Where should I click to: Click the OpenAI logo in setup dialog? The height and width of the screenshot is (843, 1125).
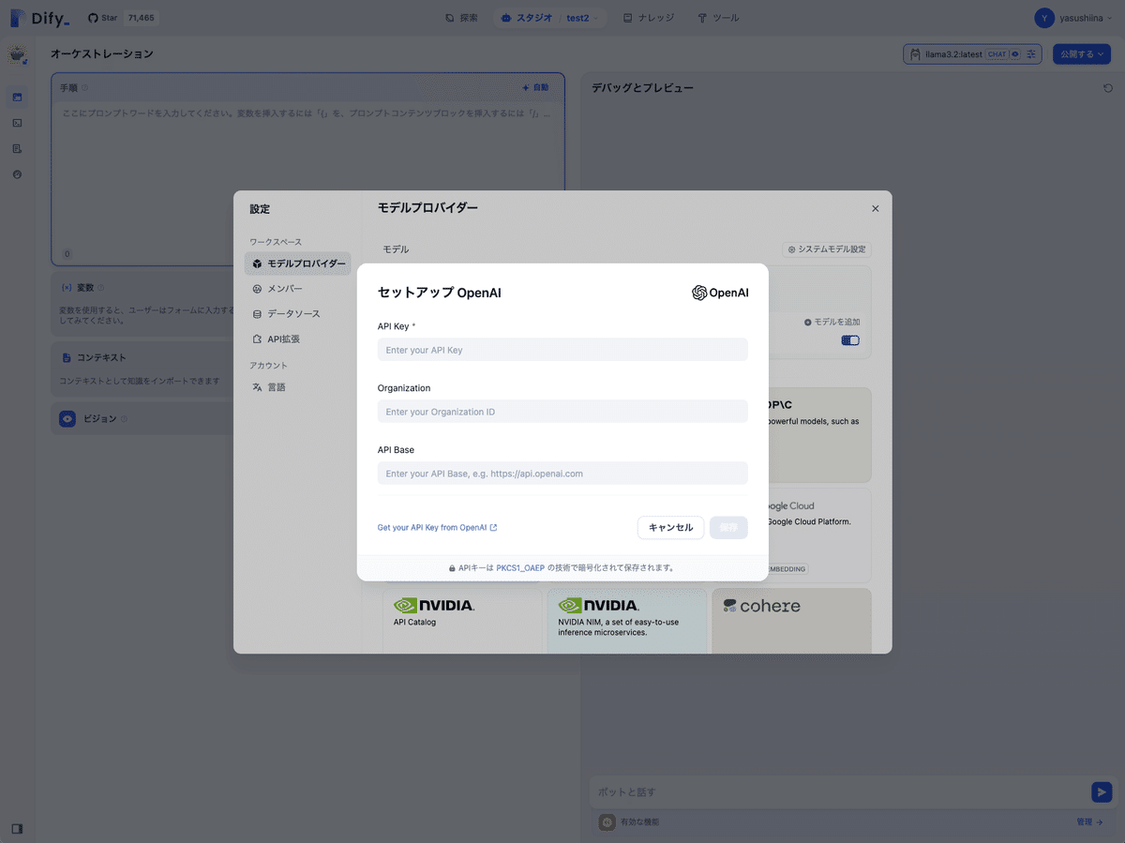[x=720, y=293]
